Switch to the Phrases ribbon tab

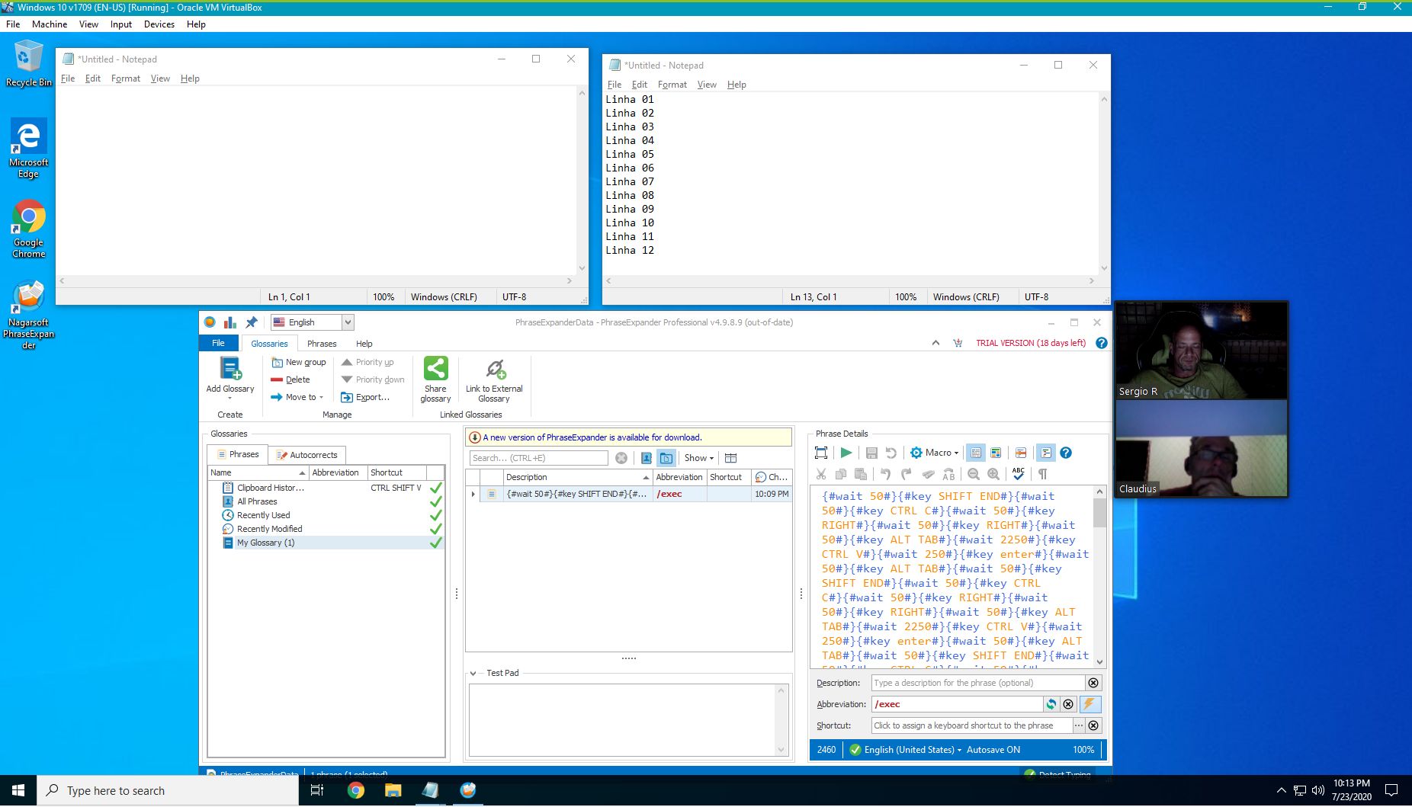[321, 344]
